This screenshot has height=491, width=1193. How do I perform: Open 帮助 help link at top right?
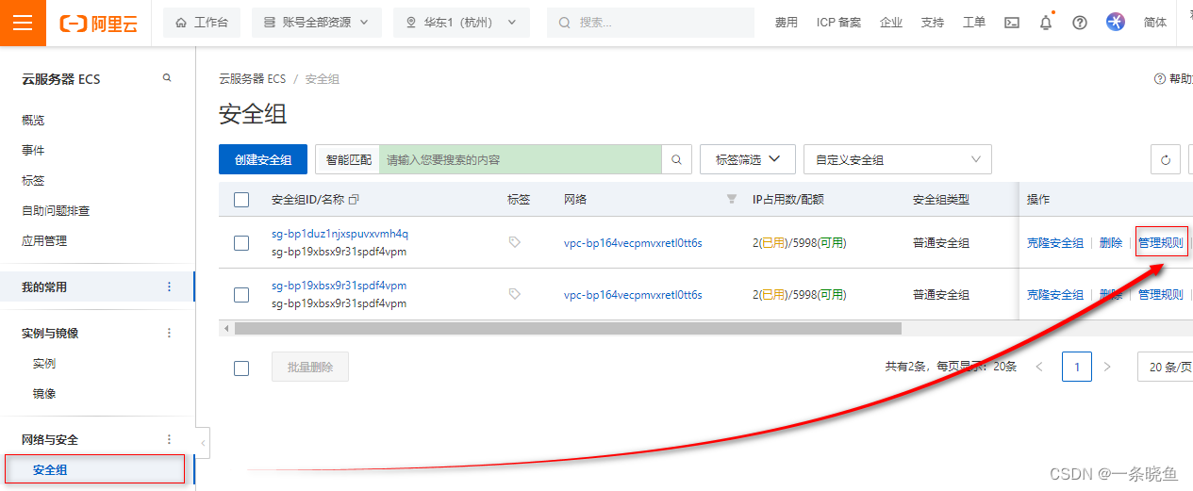1173,79
